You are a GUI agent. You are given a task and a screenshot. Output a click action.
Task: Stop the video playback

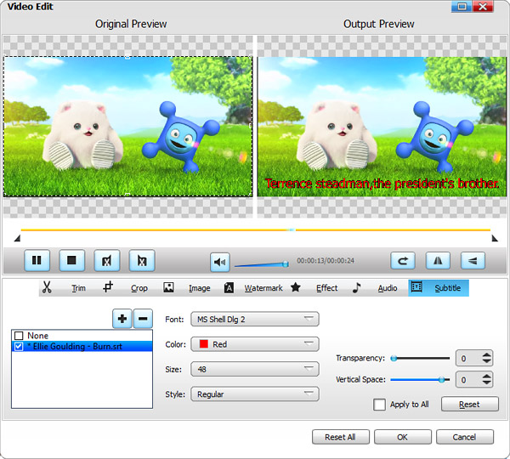pyautogui.click(x=72, y=260)
